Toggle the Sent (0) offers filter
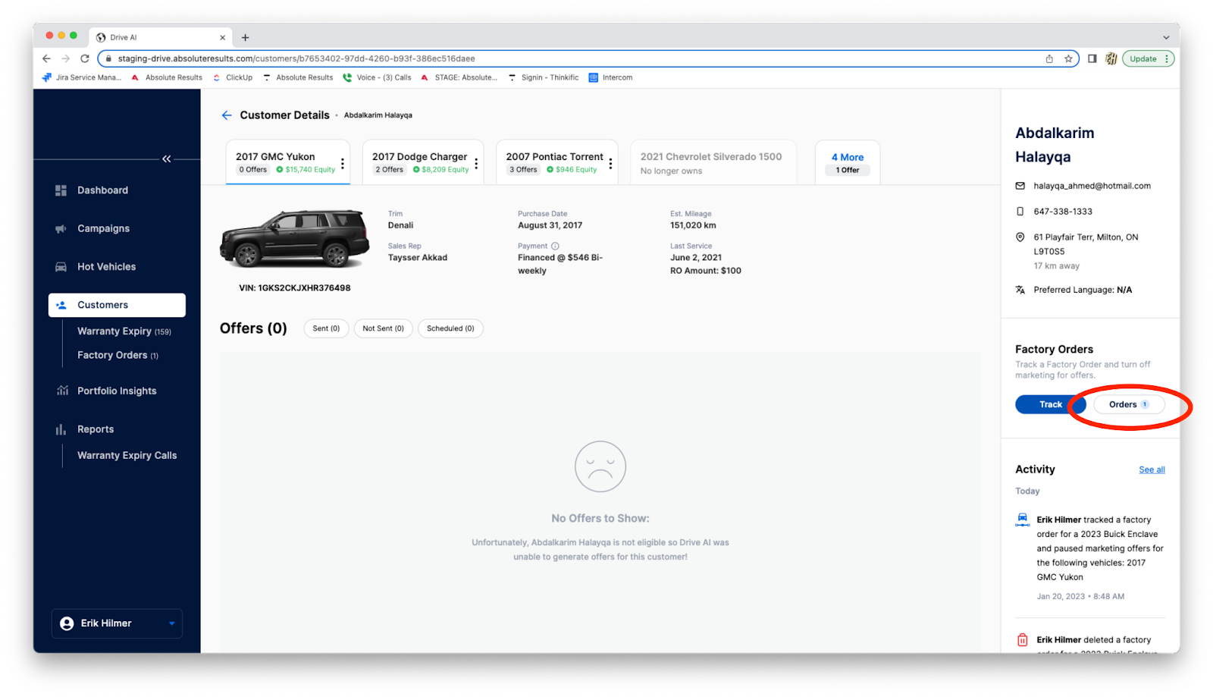This screenshot has width=1213, height=697. click(x=326, y=328)
